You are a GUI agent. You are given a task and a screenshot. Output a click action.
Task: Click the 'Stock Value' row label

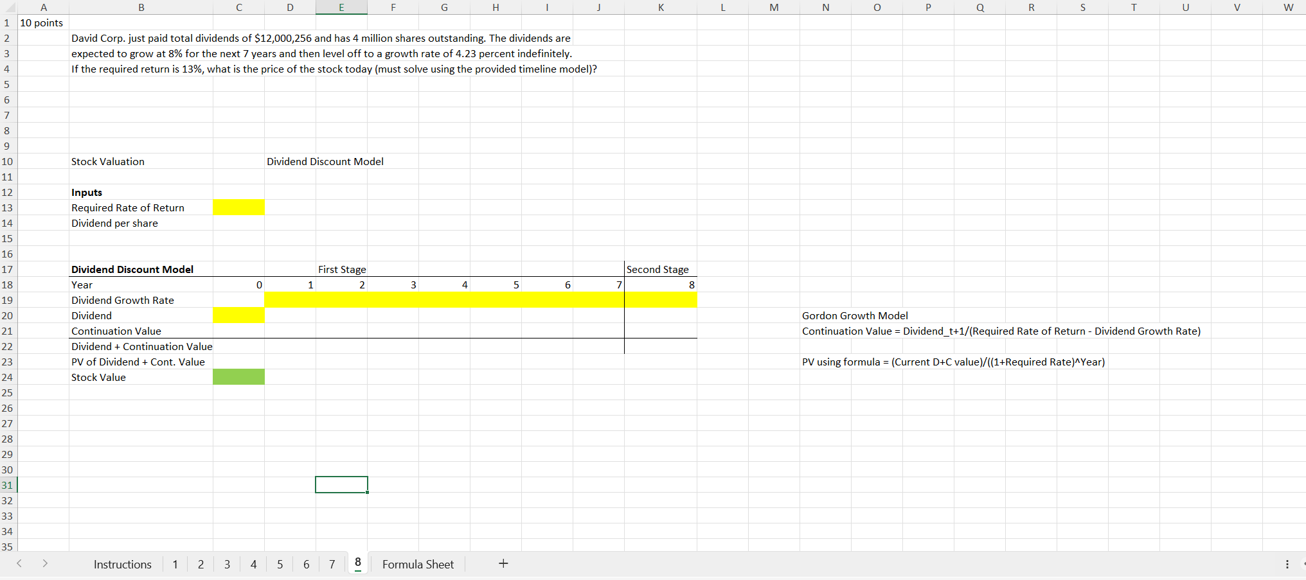(x=98, y=377)
